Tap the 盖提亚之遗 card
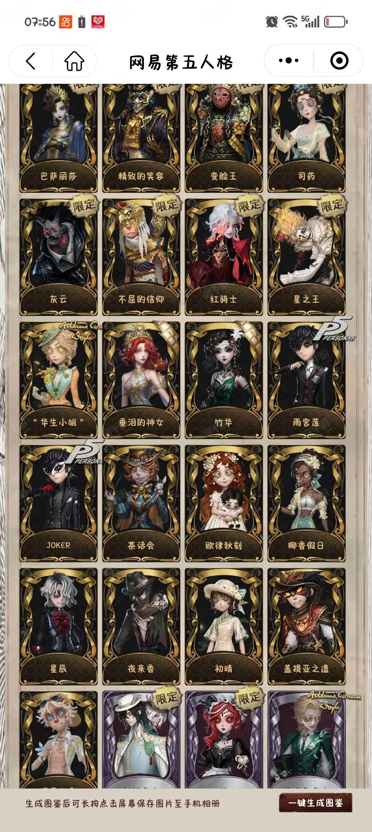Viewport: 372px width, 832px height. [307, 626]
